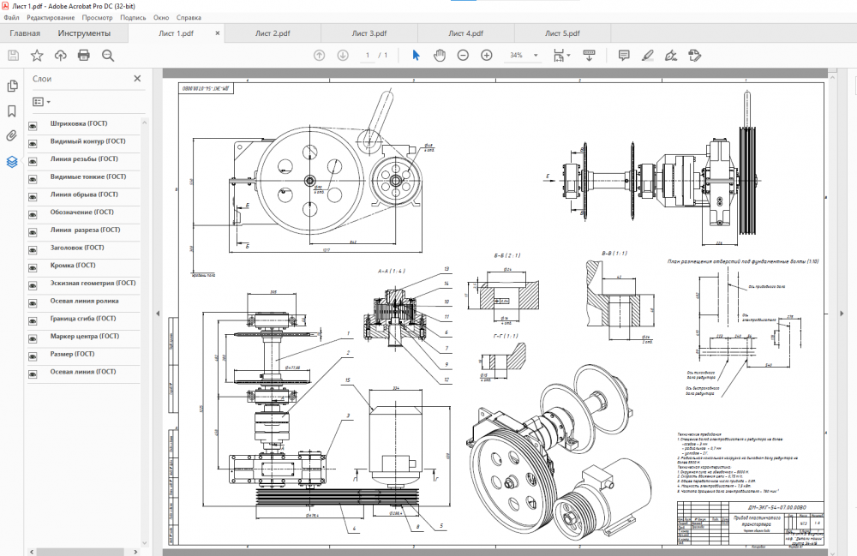Screen dimensions: 857x556
Task: Click the zoom out minus icon
Action: point(463,56)
